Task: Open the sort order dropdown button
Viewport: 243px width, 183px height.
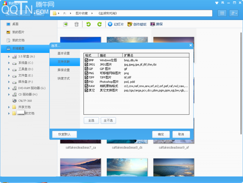Action: click(234, 13)
